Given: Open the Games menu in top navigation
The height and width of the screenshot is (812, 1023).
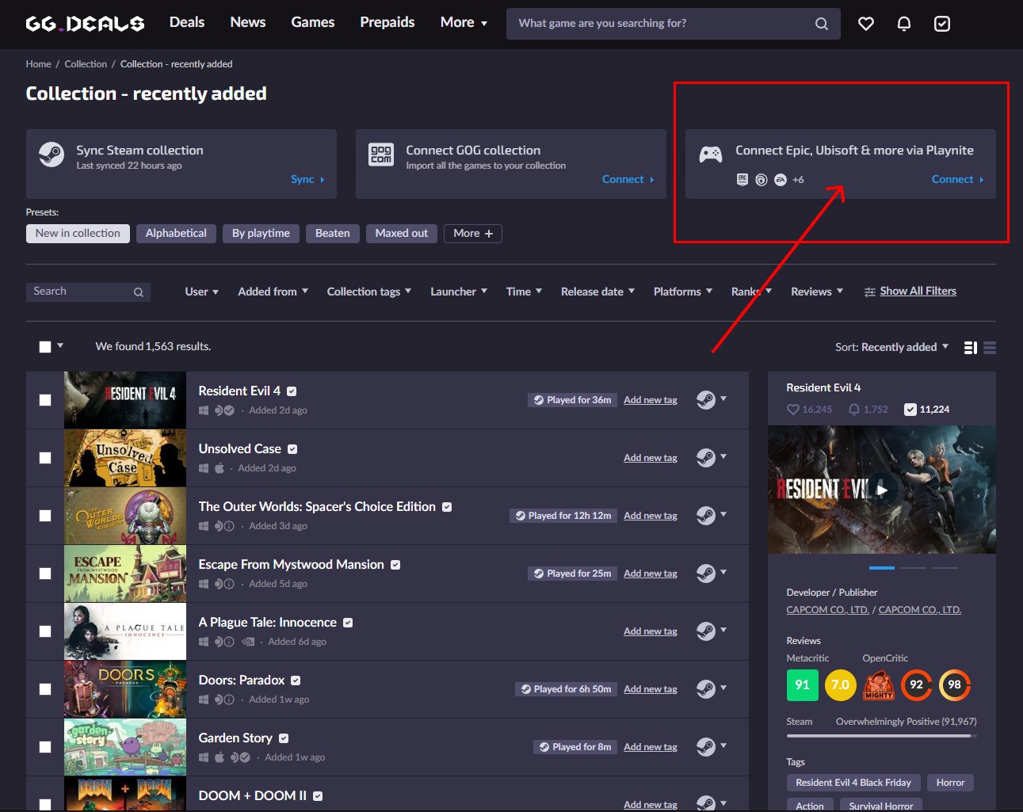Looking at the screenshot, I should [313, 22].
